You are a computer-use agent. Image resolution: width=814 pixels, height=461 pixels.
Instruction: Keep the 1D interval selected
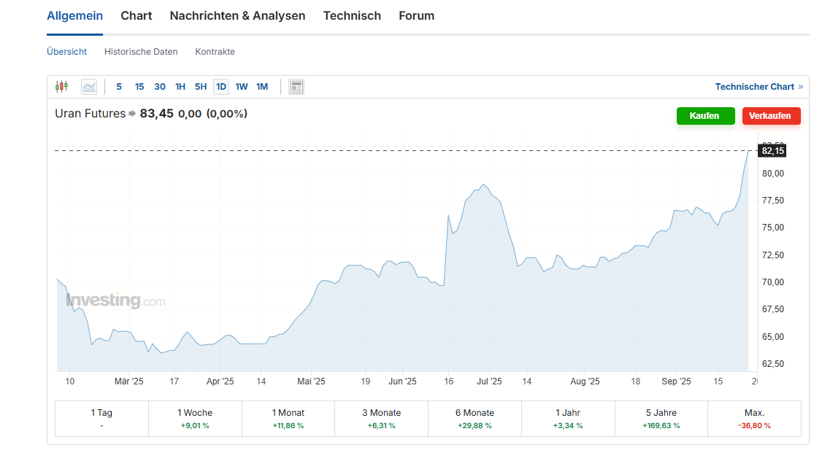221,86
